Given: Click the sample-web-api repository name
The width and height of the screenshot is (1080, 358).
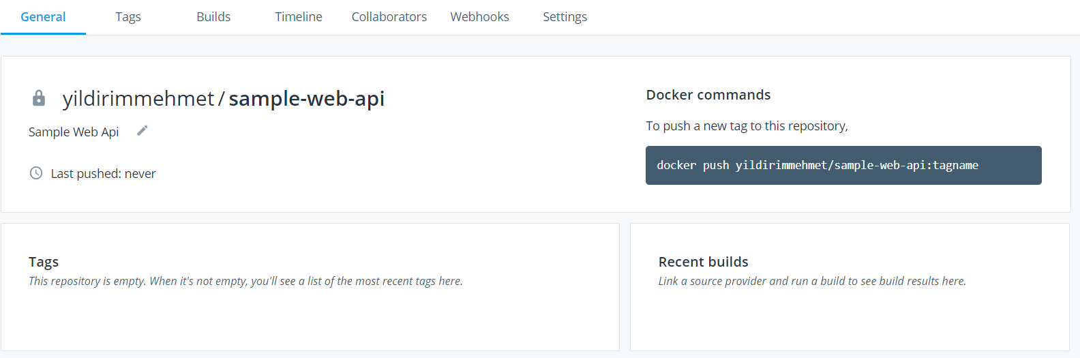Looking at the screenshot, I should (x=307, y=99).
